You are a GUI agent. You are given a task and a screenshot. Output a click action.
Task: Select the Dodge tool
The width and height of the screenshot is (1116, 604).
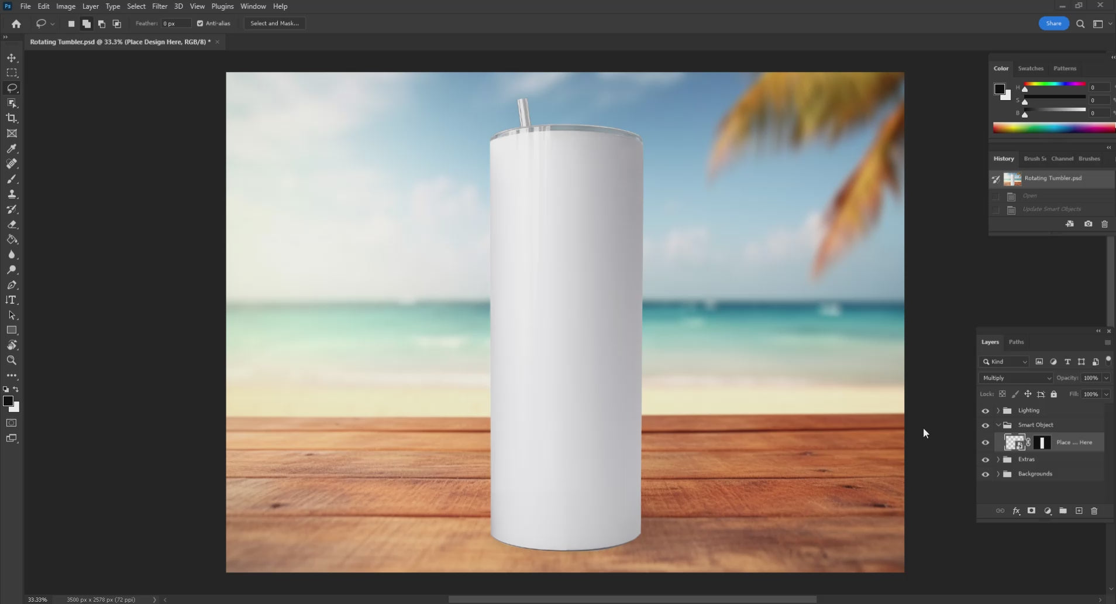(12, 270)
